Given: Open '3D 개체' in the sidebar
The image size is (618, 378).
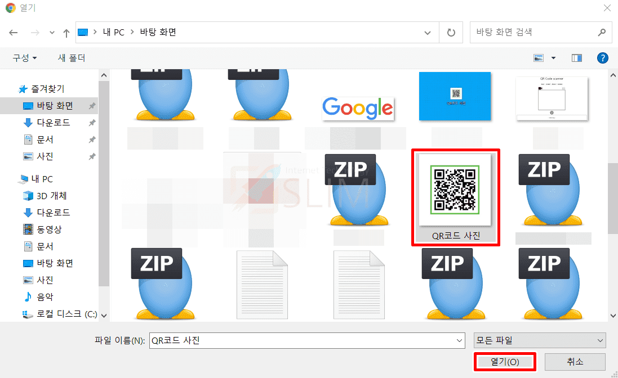Looking at the screenshot, I should pos(52,196).
